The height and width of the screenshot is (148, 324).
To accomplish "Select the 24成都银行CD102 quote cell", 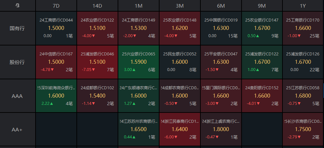I will (97, 96).
